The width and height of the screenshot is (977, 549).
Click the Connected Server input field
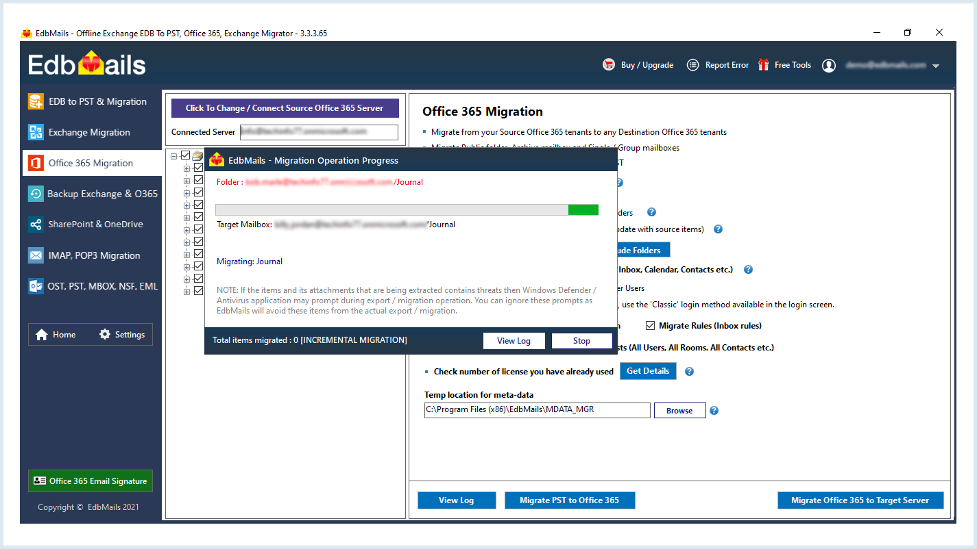coord(319,132)
